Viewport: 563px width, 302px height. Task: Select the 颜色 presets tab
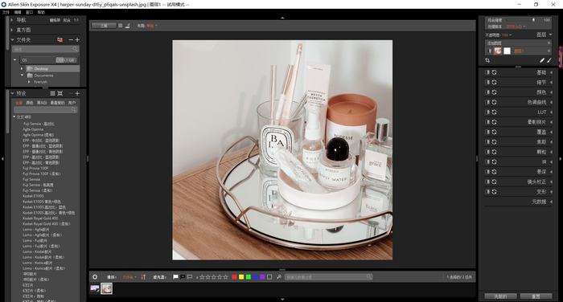(30, 103)
